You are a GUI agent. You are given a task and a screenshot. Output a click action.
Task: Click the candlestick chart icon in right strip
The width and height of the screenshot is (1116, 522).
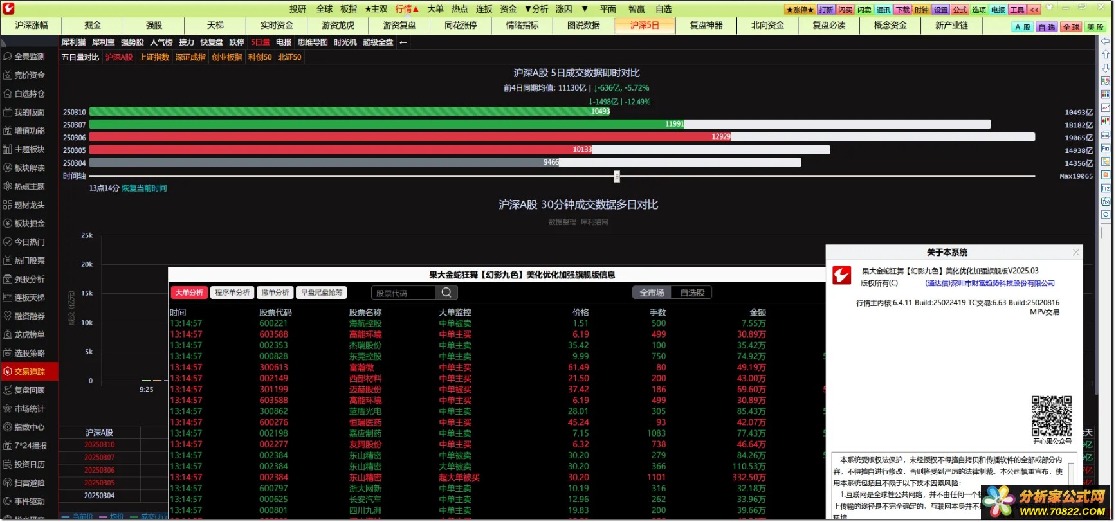(1106, 121)
